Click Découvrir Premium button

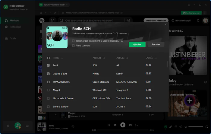tap(156, 21)
